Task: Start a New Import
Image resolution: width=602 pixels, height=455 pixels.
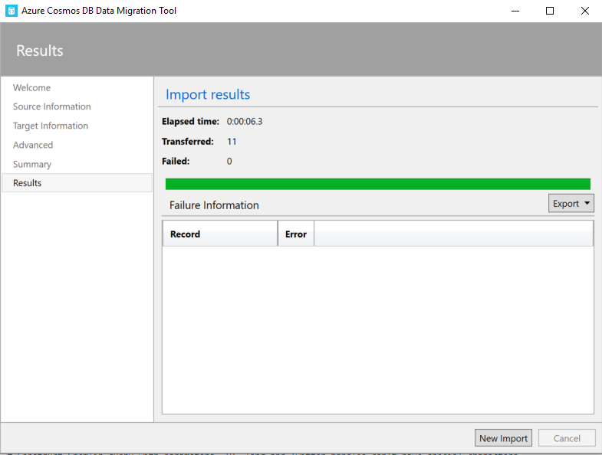Action: (503, 438)
